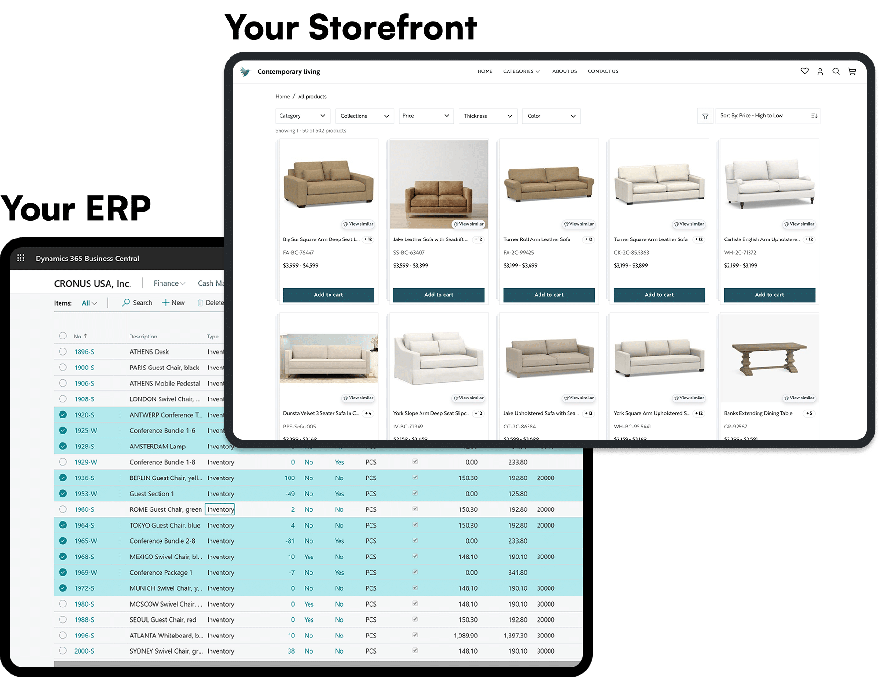The height and width of the screenshot is (677, 879).
Task: Open row menu dots for 1936-S BERLIN Guest Chair
Action: [x=120, y=478]
